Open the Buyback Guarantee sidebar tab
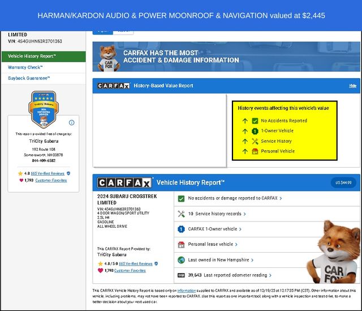362x311 pixels. [x=29, y=78]
